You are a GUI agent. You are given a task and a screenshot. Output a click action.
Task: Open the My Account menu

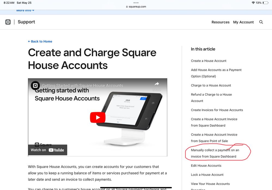(x=243, y=22)
